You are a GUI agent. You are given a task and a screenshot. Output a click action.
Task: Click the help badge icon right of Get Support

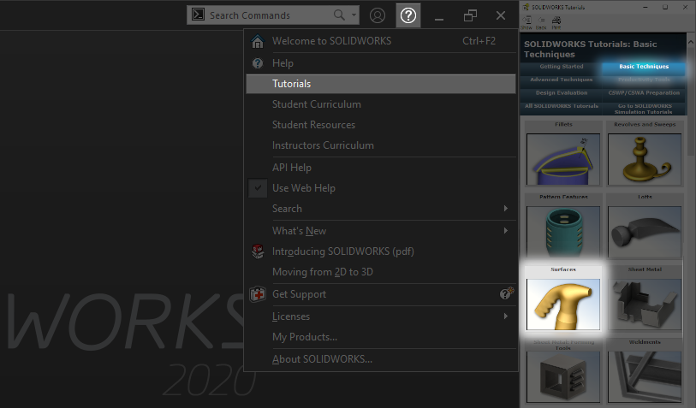click(507, 293)
